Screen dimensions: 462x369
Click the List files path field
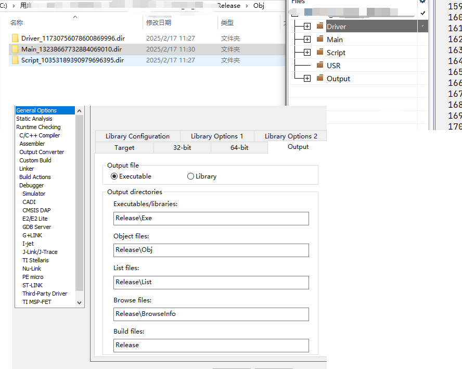point(211,283)
